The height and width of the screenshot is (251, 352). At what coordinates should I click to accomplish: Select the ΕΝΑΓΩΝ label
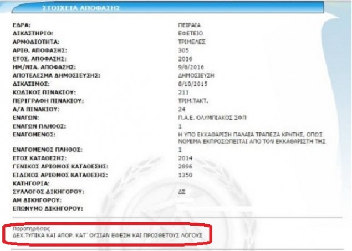click(26, 117)
